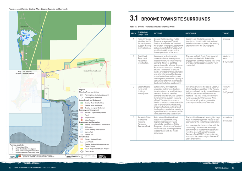Click the orange marker at Roebuck Plains Roadhouse
Viewport: 242px width, 171px height.
(x=105, y=62)
